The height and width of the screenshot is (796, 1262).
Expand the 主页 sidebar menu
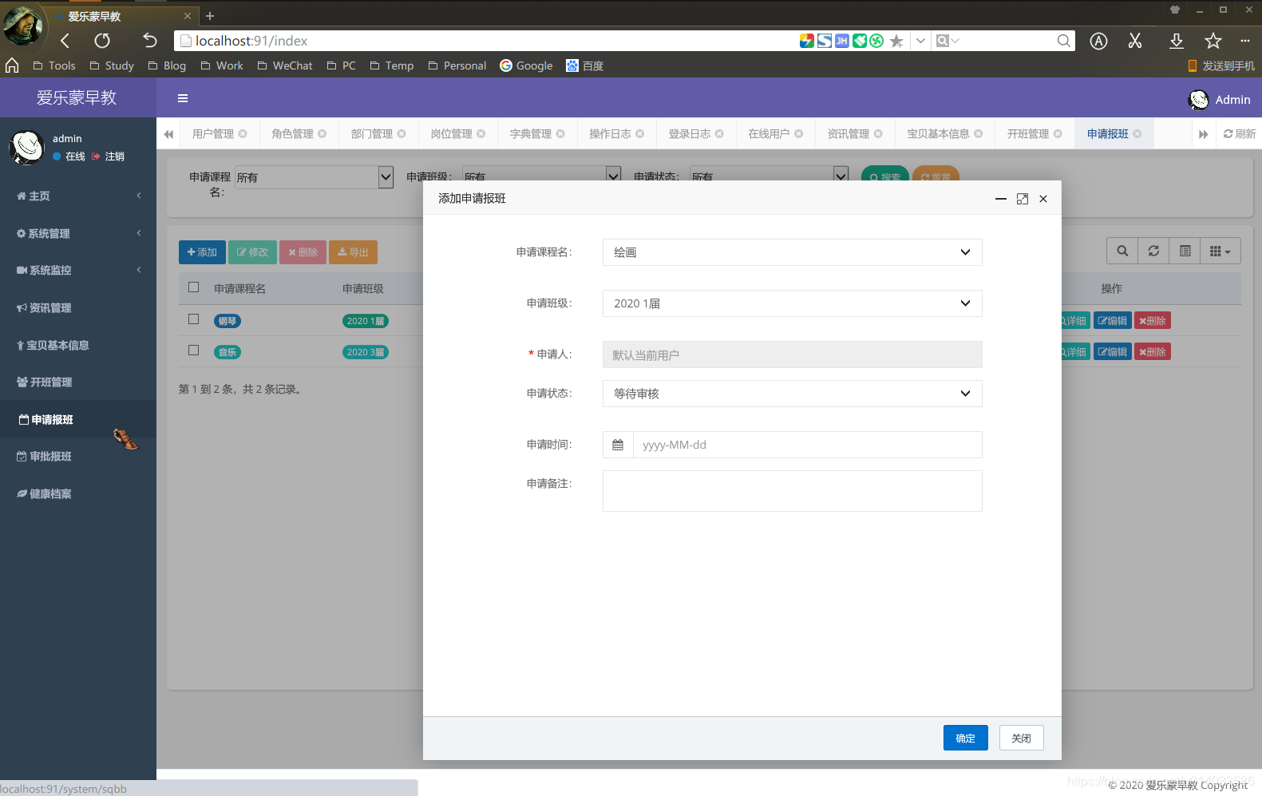[x=78, y=196]
